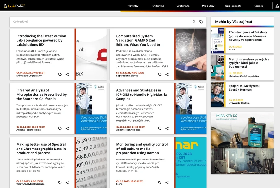Open 'Spojeni (s) Matfyzem: Zdeněk Herman' article

pyautogui.click(x=244, y=88)
